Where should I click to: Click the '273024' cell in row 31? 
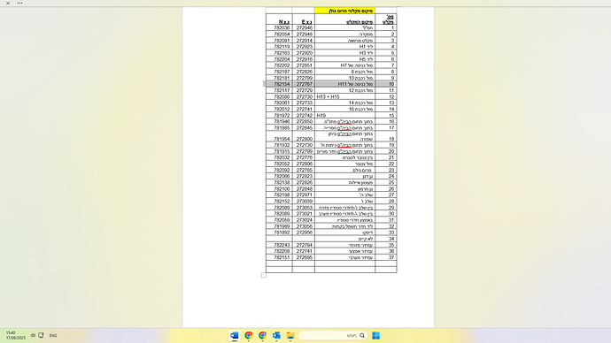click(x=304, y=220)
